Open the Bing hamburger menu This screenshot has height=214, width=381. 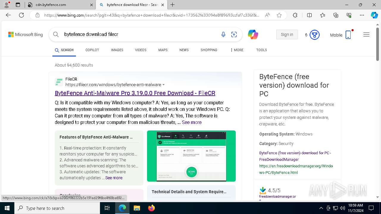[366, 34]
